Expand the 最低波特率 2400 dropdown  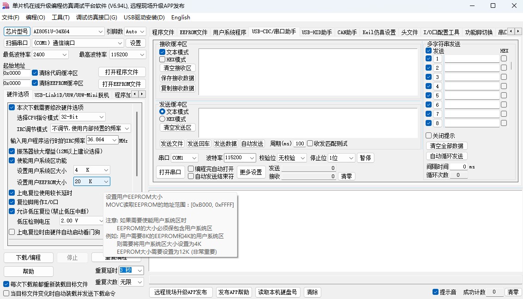pos(65,54)
